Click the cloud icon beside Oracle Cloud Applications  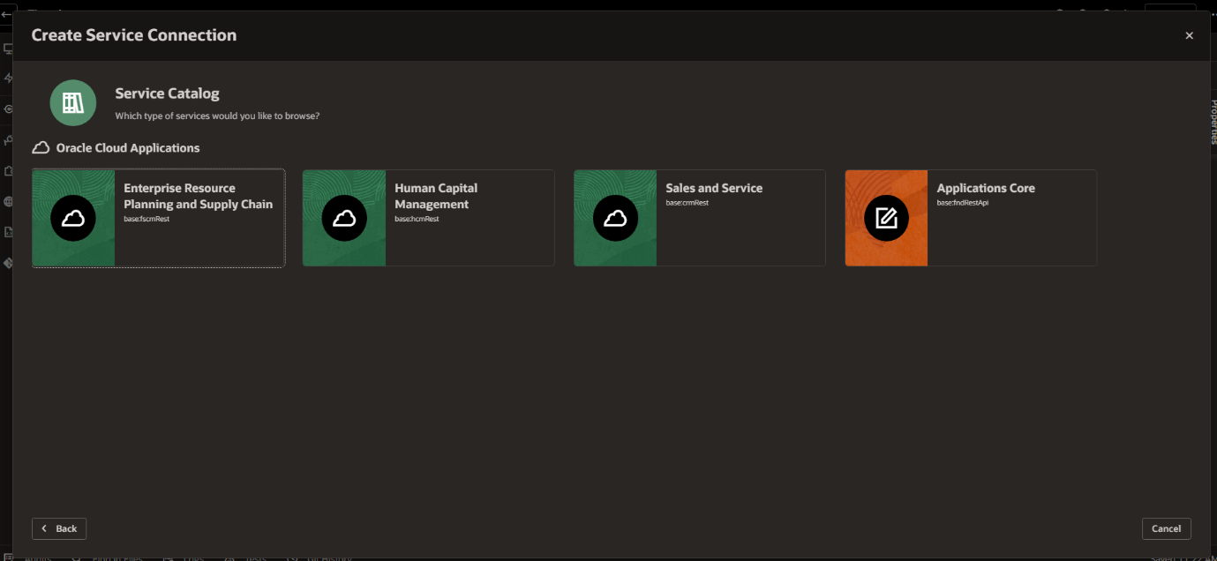41,148
